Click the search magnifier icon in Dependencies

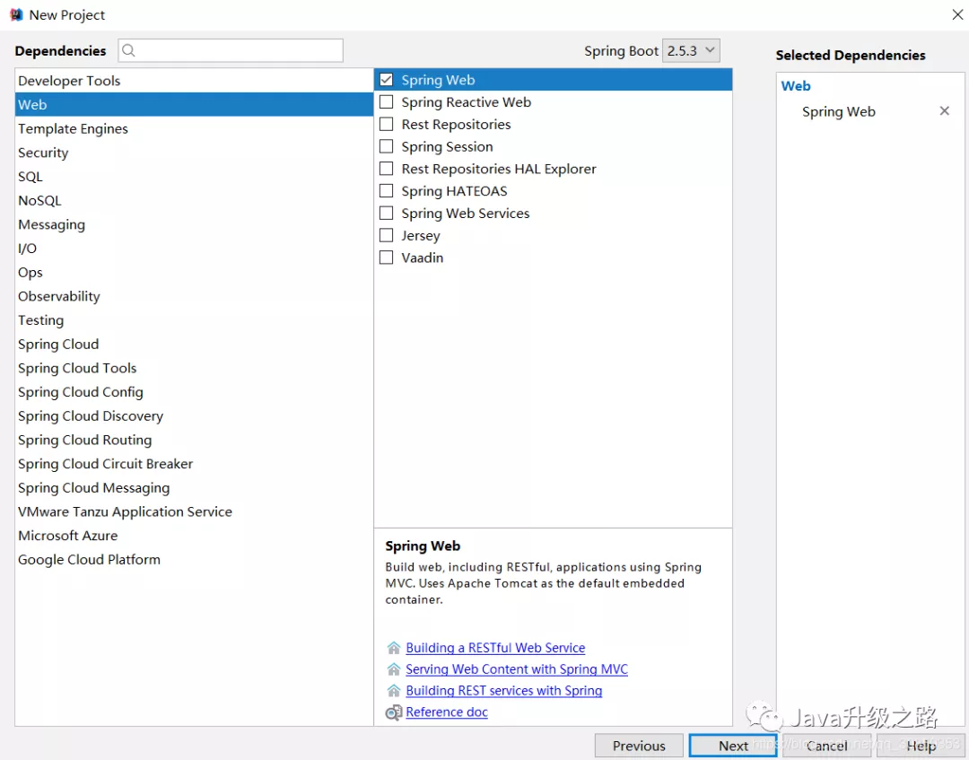click(x=128, y=50)
